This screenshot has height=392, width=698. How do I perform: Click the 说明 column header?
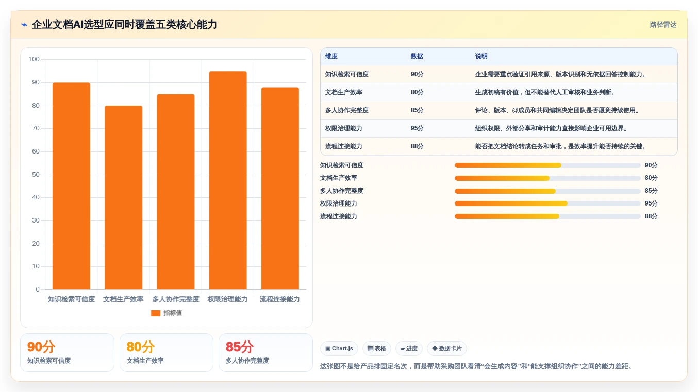pos(481,57)
